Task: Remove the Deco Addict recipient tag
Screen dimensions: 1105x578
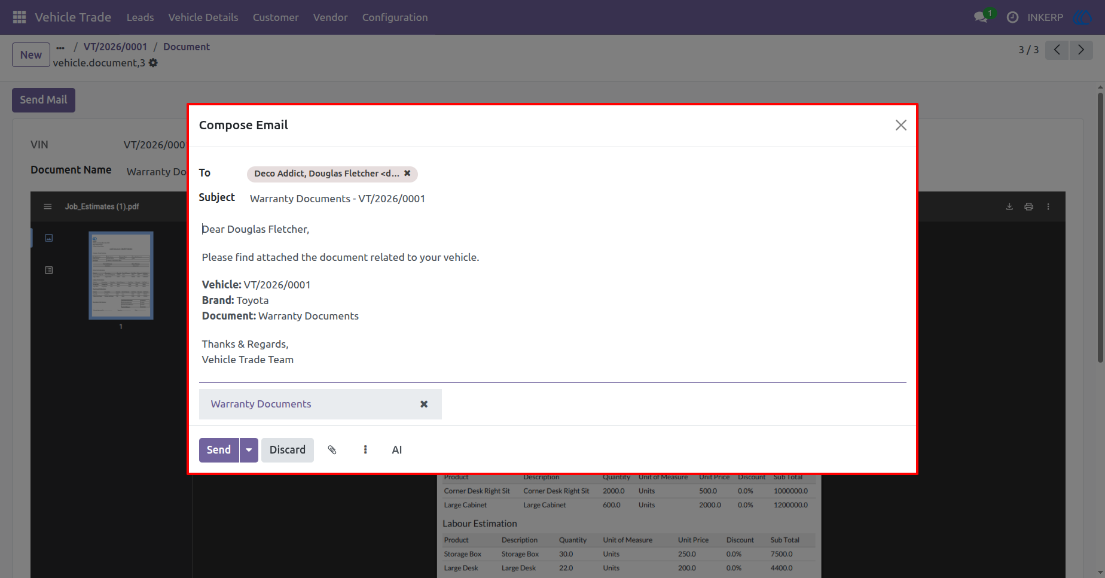Action: coord(407,173)
